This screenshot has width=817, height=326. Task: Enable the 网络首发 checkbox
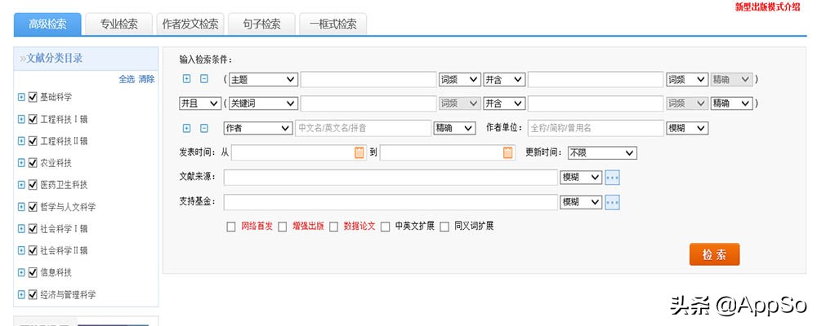tap(231, 227)
